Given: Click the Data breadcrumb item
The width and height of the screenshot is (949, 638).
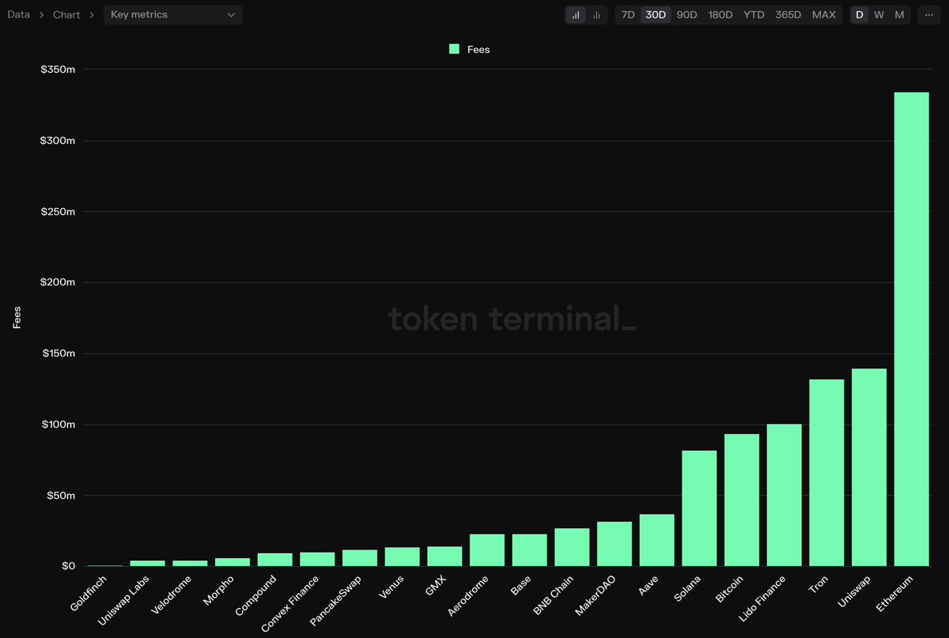Looking at the screenshot, I should [x=18, y=13].
